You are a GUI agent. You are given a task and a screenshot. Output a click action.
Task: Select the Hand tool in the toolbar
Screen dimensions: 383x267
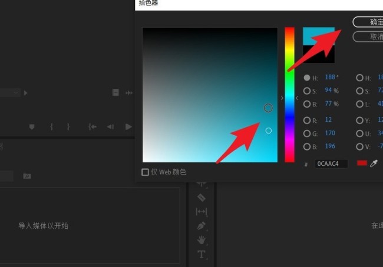[x=202, y=240]
